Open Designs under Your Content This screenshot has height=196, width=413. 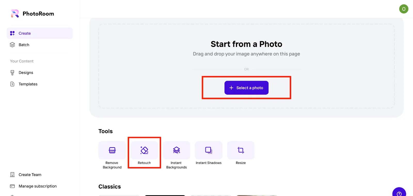[x=40, y=72]
